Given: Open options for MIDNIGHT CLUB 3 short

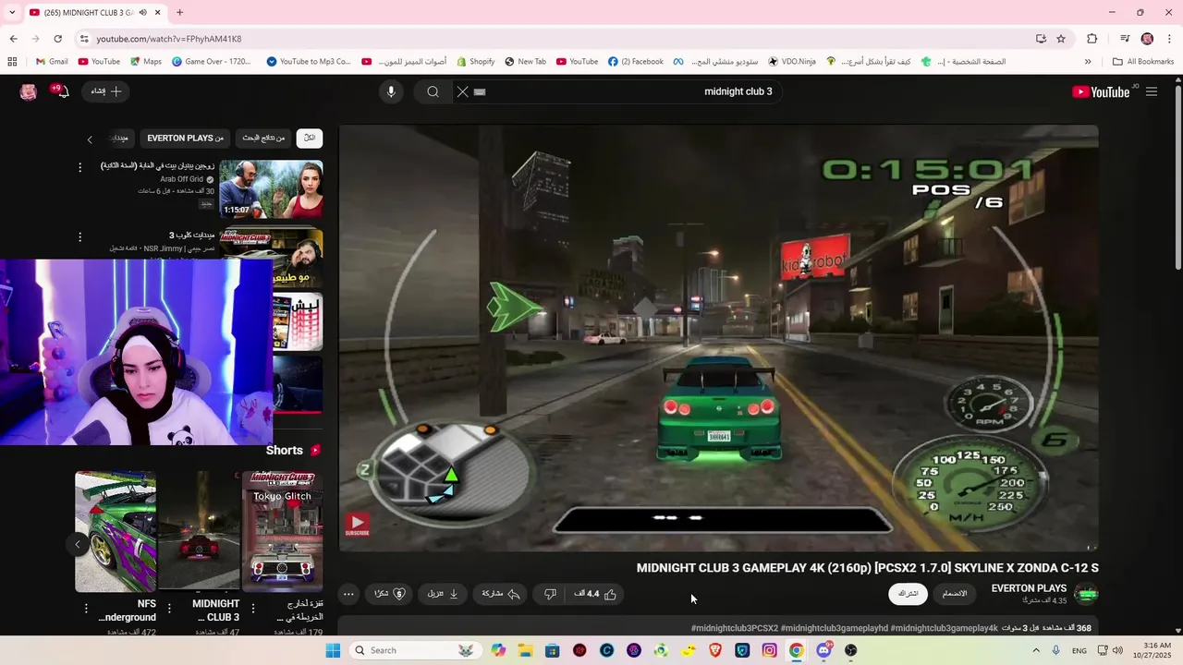Looking at the screenshot, I should (x=169, y=609).
